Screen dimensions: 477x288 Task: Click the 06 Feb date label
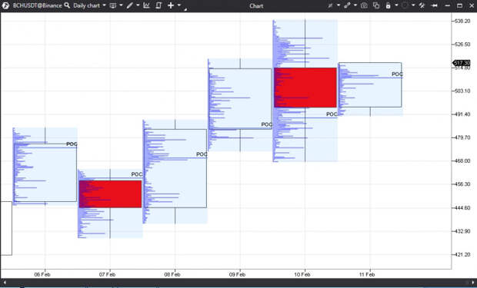point(42,275)
